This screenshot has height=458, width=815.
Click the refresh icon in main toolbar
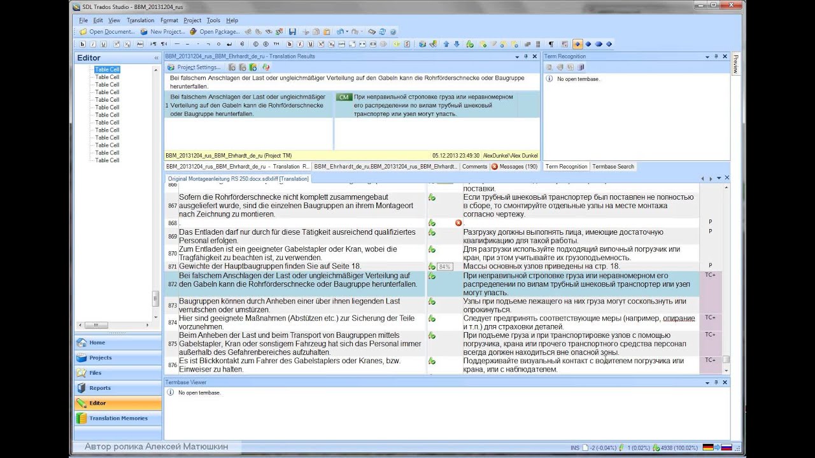click(x=382, y=32)
